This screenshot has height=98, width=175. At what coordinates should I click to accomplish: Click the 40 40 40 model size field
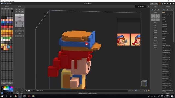pyautogui.click(x=141, y=7)
